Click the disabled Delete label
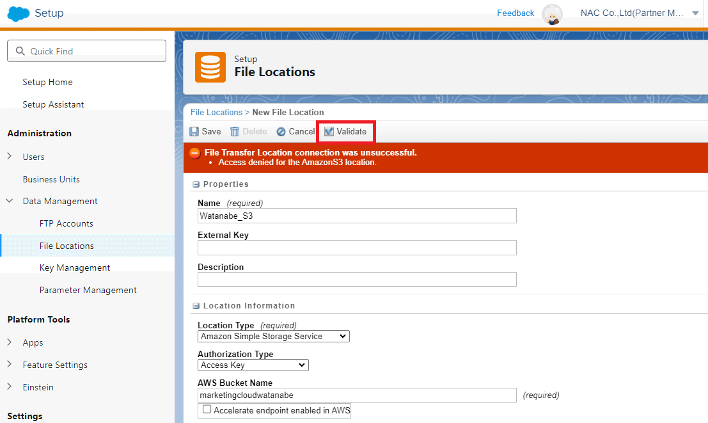Viewport: 708px width, 423px height. (x=255, y=132)
